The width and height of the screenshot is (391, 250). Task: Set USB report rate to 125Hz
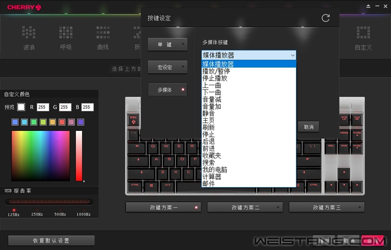[x=14, y=210]
